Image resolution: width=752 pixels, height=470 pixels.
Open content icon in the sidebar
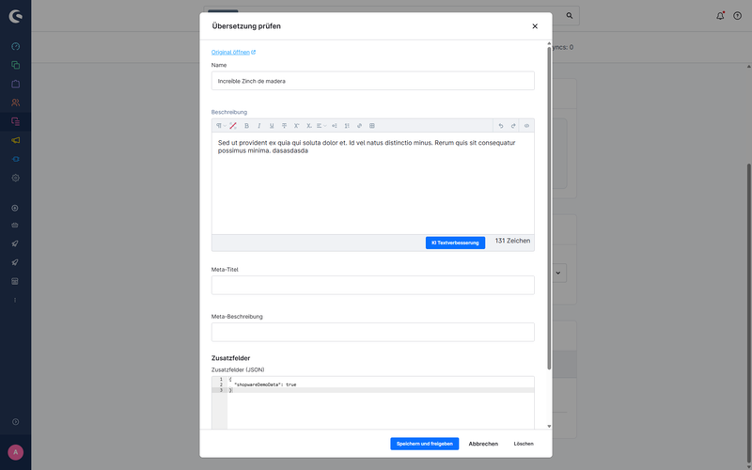(15, 122)
